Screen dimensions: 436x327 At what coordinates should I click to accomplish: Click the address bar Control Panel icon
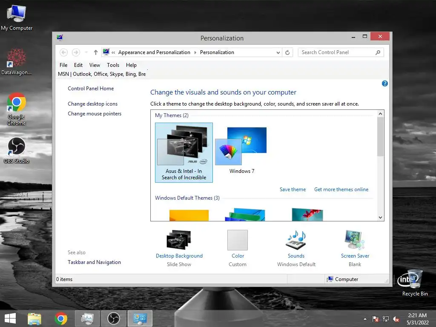point(106,52)
